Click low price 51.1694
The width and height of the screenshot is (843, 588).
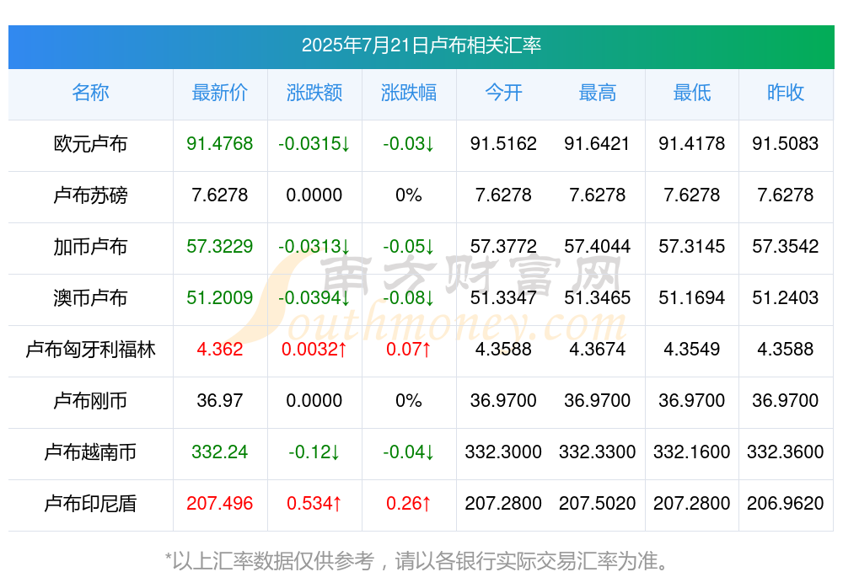point(692,297)
